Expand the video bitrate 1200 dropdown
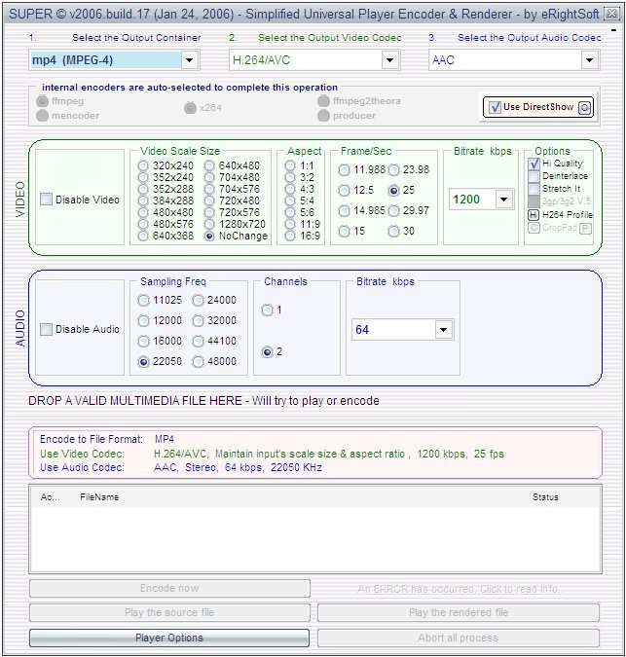The width and height of the screenshot is (626, 657). pos(504,199)
